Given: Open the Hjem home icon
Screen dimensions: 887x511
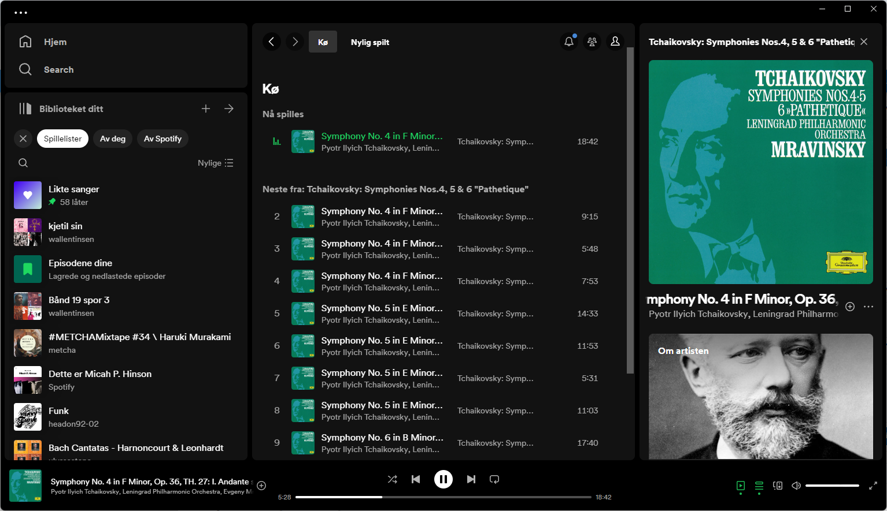Looking at the screenshot, I should pos(25,42).
